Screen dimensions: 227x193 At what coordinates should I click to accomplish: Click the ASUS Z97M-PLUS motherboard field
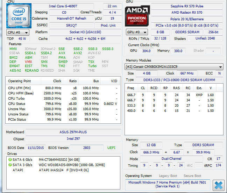point(73,132)
